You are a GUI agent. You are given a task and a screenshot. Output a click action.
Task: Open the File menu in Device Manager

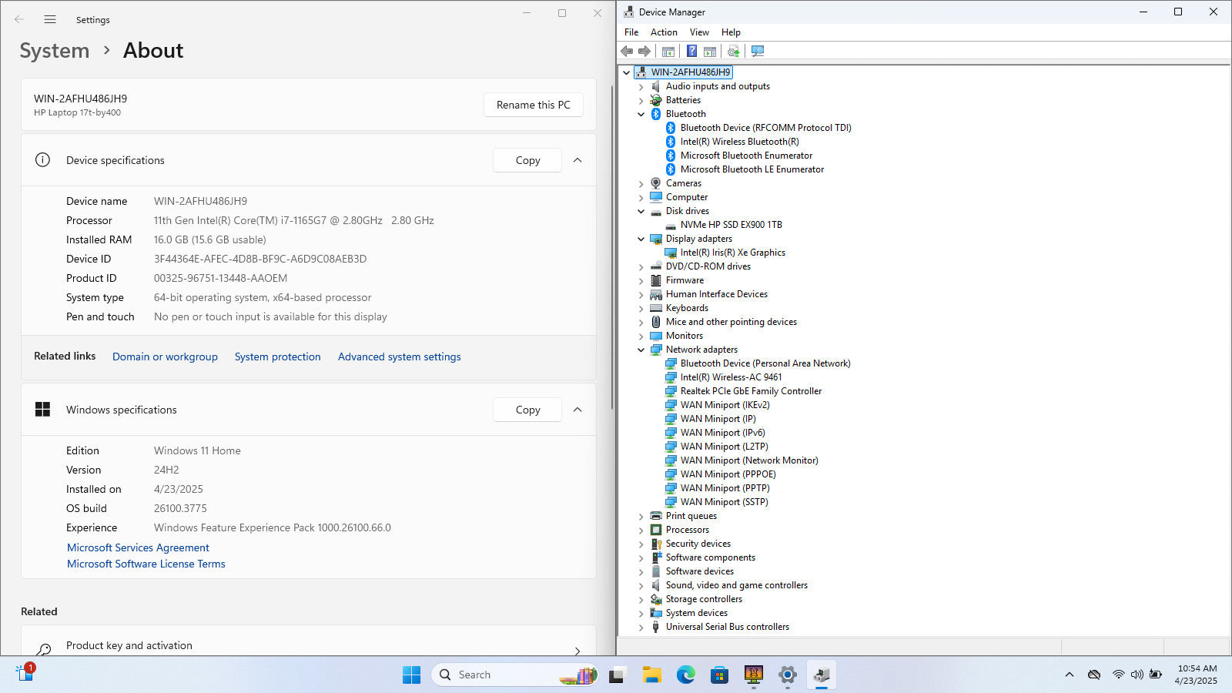pos(631,32)
